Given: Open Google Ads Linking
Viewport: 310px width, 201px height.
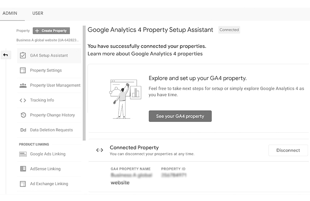Looking at the screenshot, I should [x=49, y=154].
